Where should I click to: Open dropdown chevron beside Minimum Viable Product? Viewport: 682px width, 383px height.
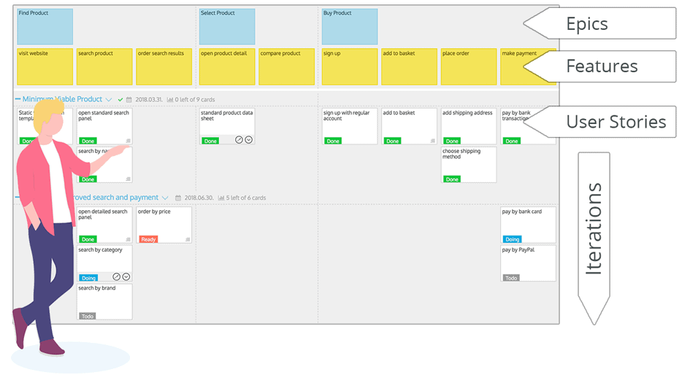pos(109,99)
